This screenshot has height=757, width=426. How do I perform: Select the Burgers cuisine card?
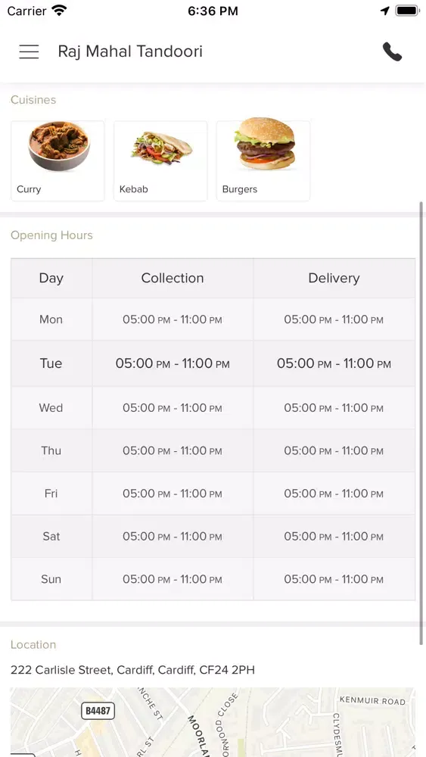(x=263, y=160)
